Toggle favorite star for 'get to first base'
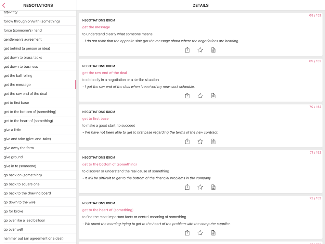Screen dimensions: 325x244 [x=200, y=141]
